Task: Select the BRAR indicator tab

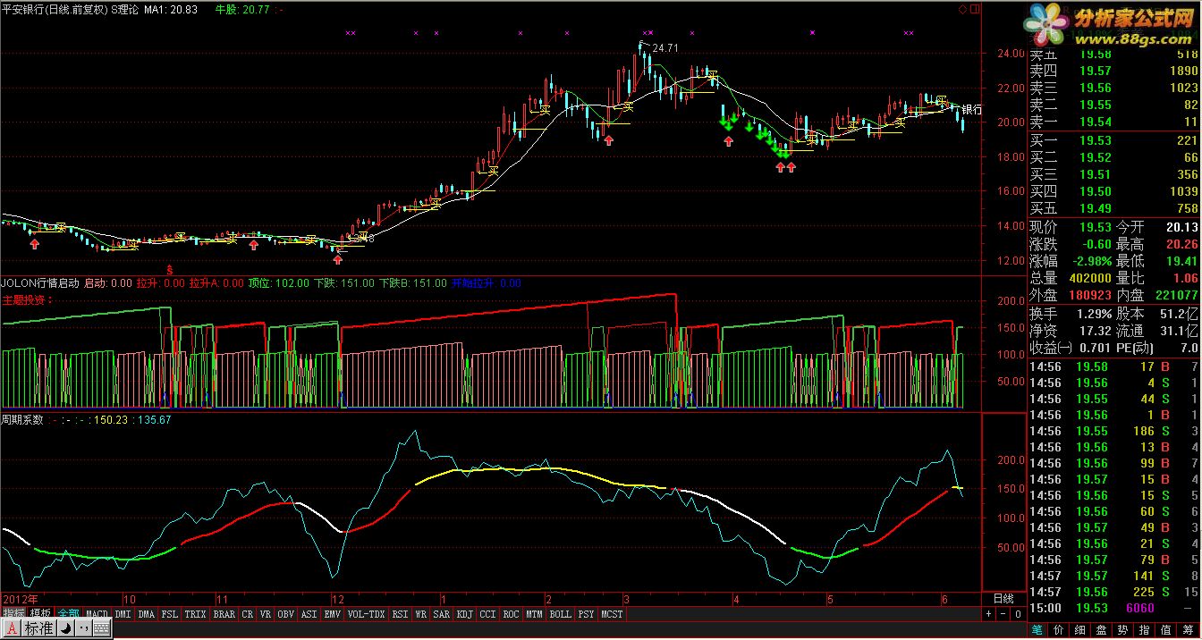Action: [224, 614]
